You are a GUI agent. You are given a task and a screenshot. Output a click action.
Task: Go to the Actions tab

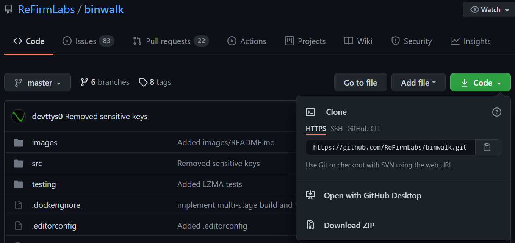point(247,41)
